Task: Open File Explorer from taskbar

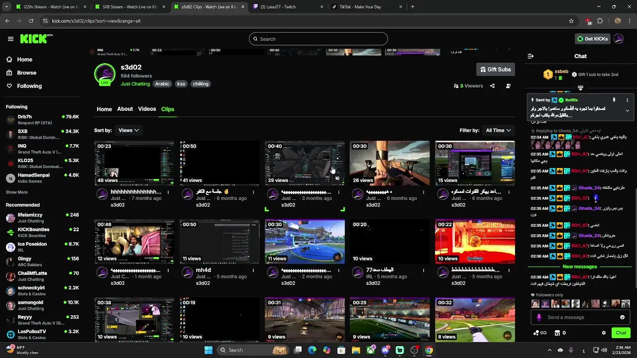Action: (356, 350)
